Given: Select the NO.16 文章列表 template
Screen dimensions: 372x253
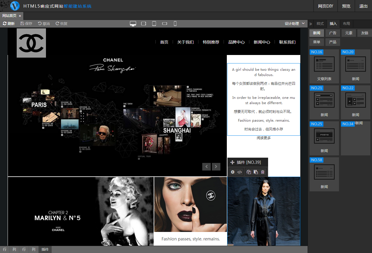Looking at the screenshot, I should point(324,66).
